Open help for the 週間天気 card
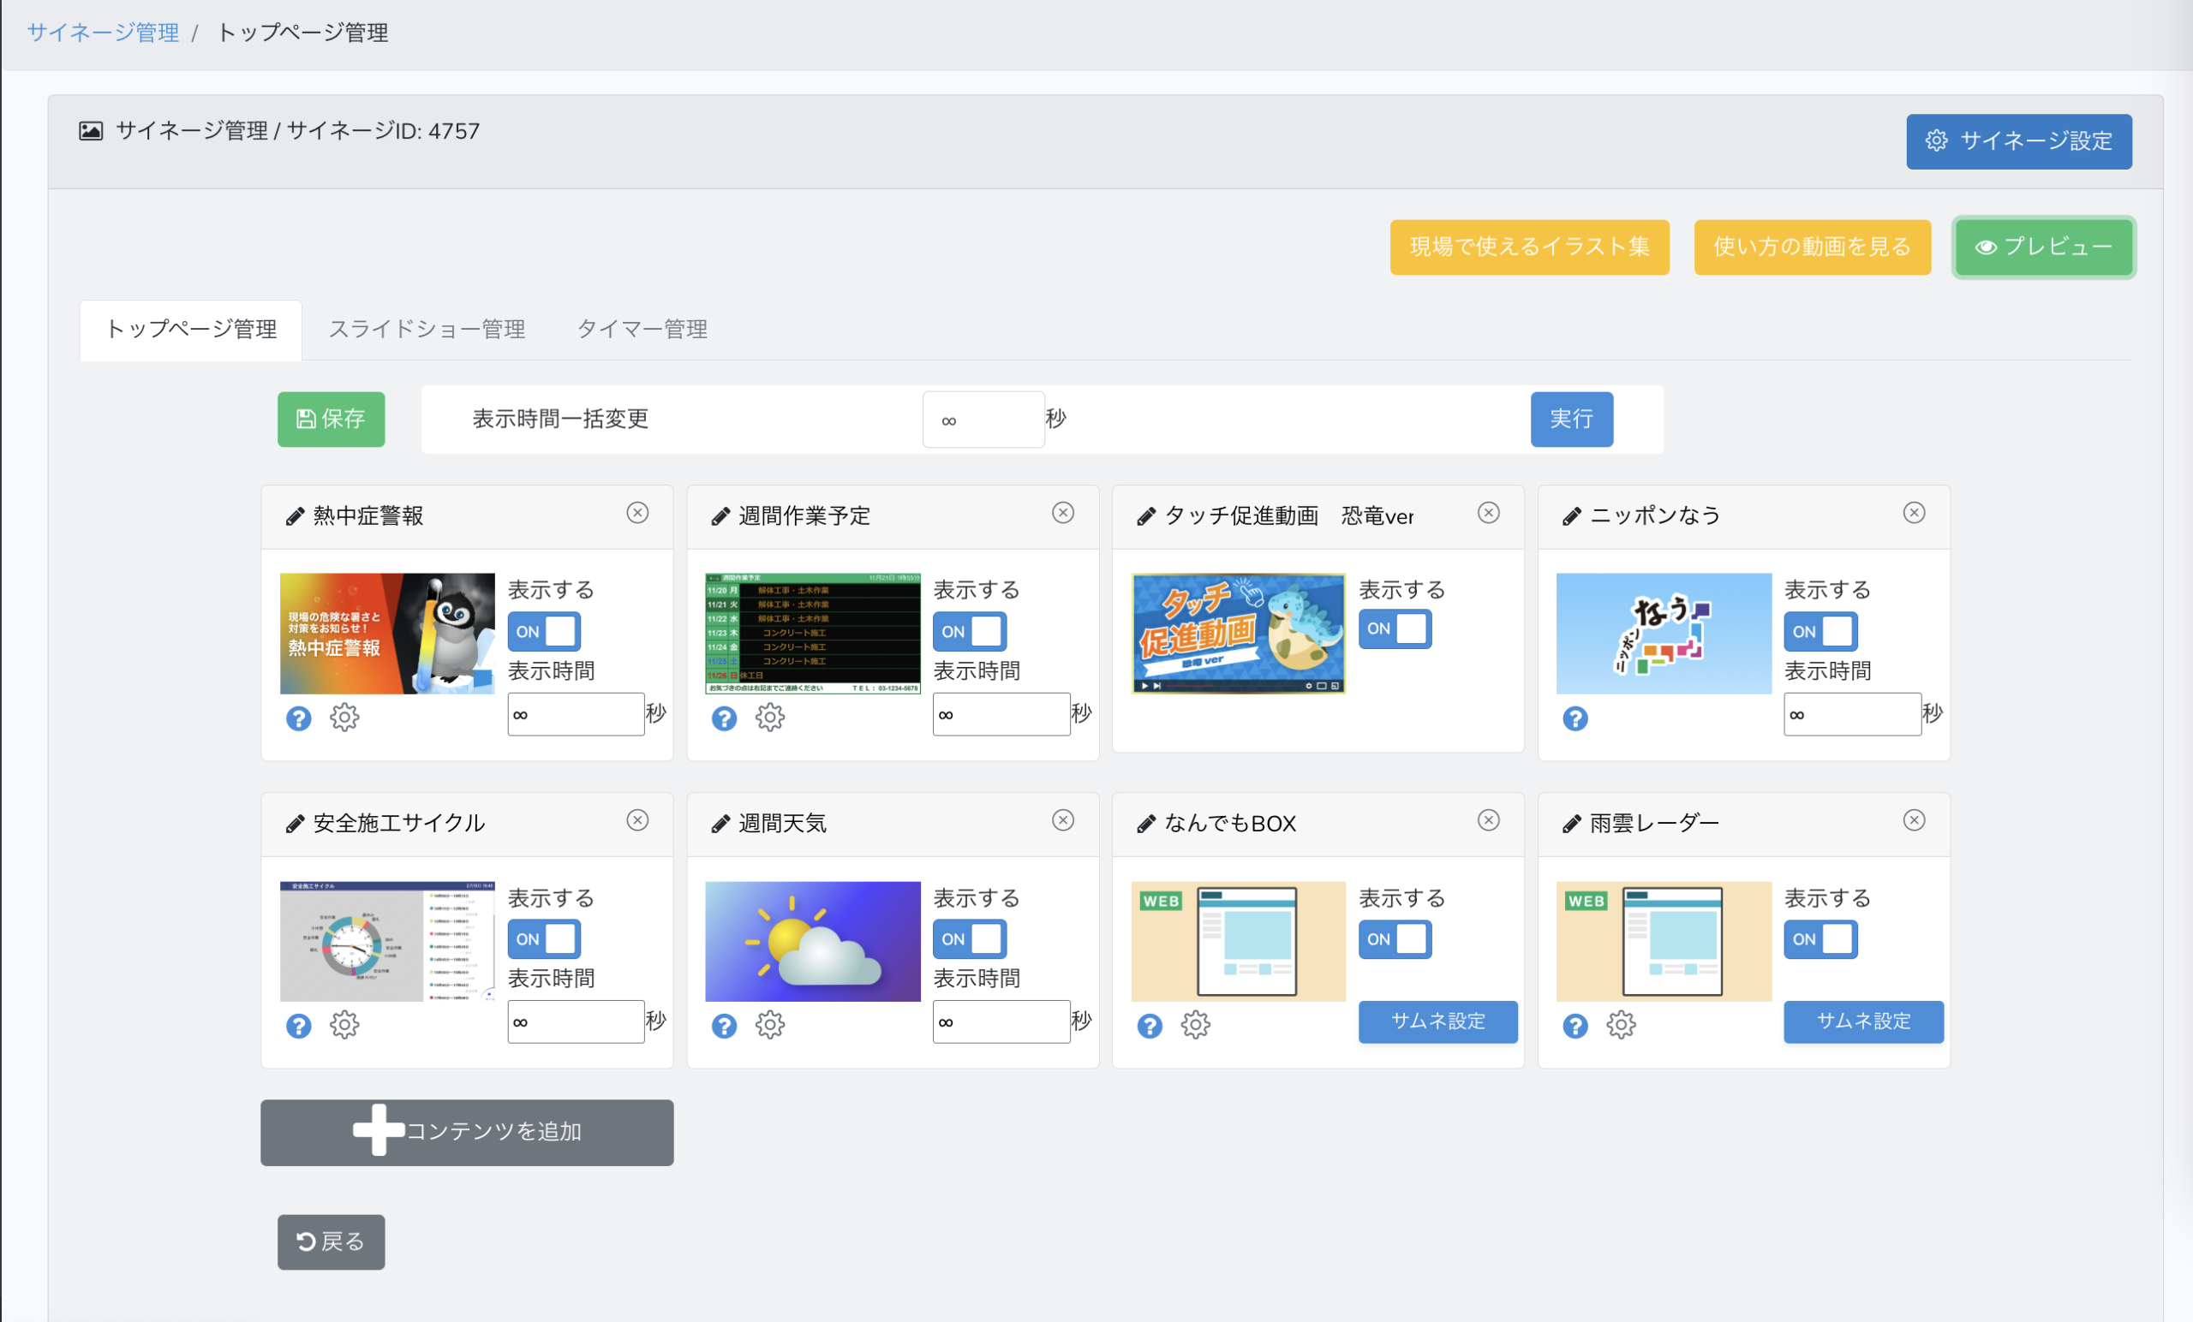 click(725, 1027)
